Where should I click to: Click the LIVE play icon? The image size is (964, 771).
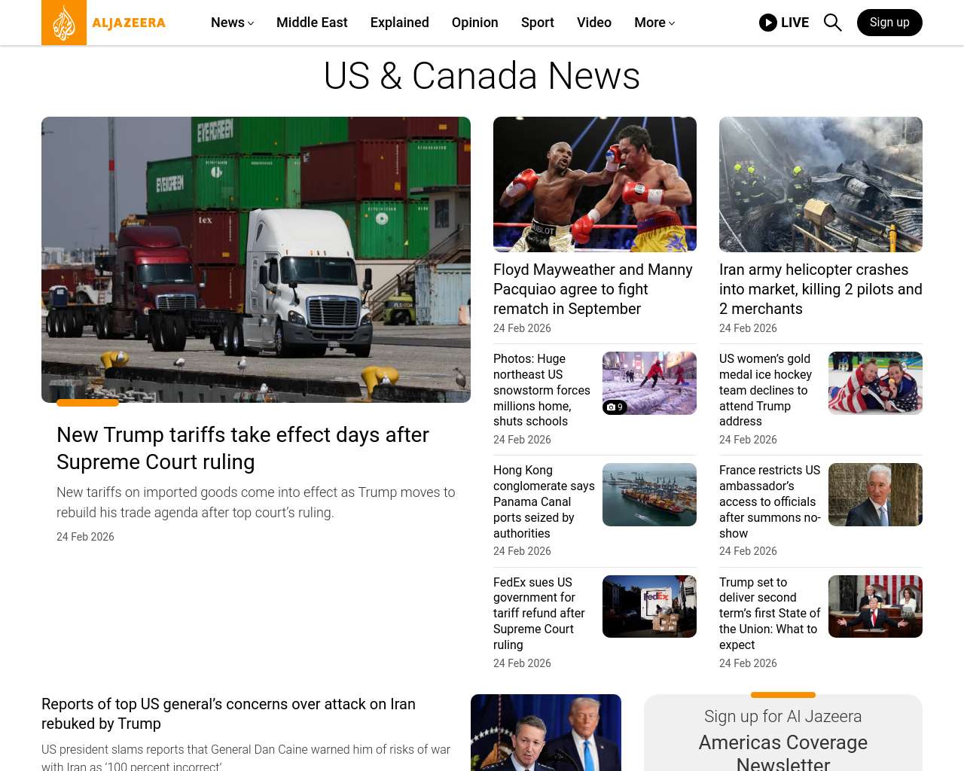[767, 23]
